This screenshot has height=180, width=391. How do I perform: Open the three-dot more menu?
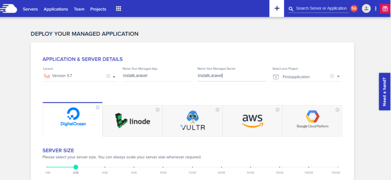376,9
